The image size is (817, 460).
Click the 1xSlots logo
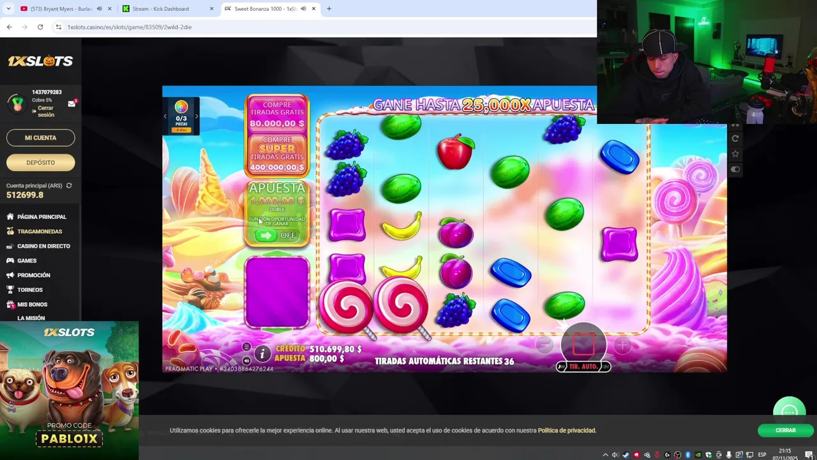(40, 61)
